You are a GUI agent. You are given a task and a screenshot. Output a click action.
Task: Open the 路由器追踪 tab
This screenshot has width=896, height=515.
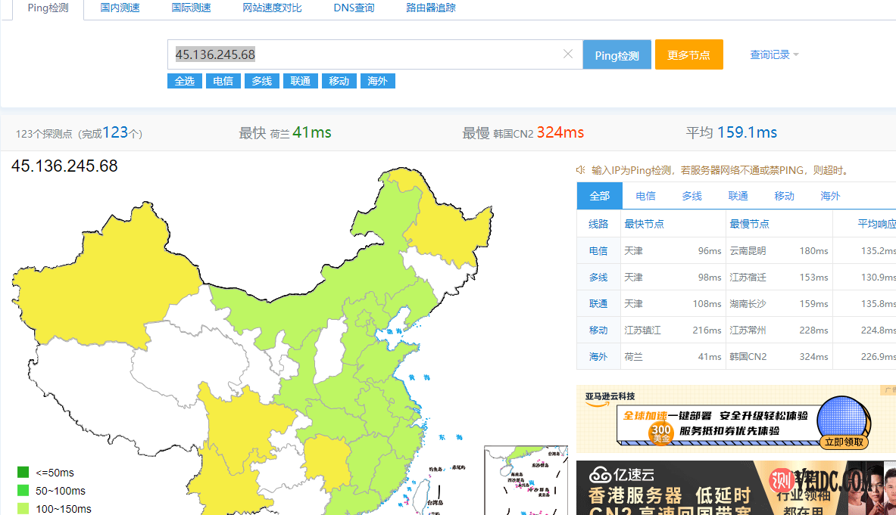click(x=431, y=8)
